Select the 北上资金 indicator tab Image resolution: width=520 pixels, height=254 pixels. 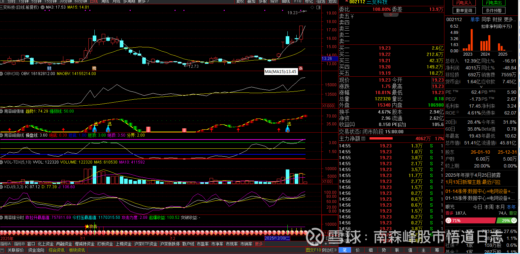(46, 244)
